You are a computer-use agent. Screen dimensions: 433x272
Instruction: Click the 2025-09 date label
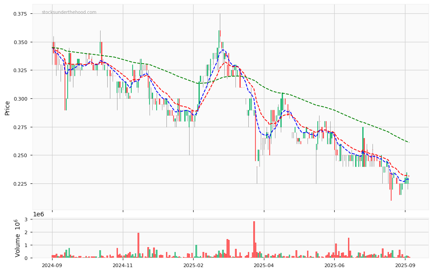pos(405,266)
